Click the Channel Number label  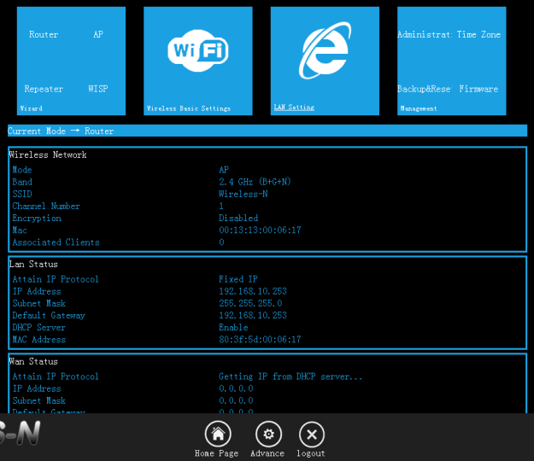(46, 207)
